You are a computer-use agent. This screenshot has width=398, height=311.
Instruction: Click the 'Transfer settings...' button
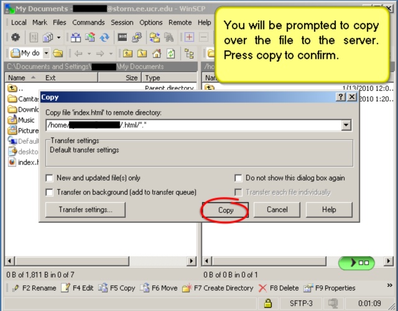[x=86, y=210]
